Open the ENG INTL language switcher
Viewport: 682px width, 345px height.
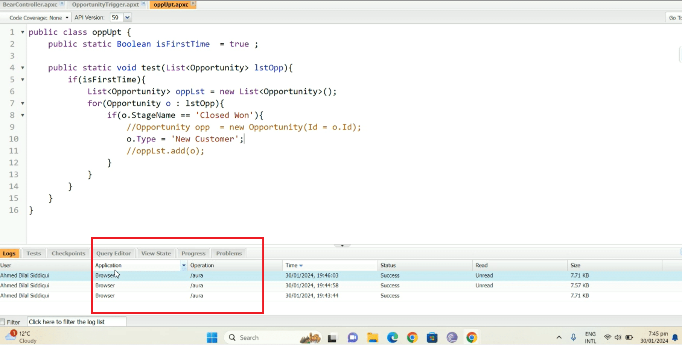[x=591, y=337]
